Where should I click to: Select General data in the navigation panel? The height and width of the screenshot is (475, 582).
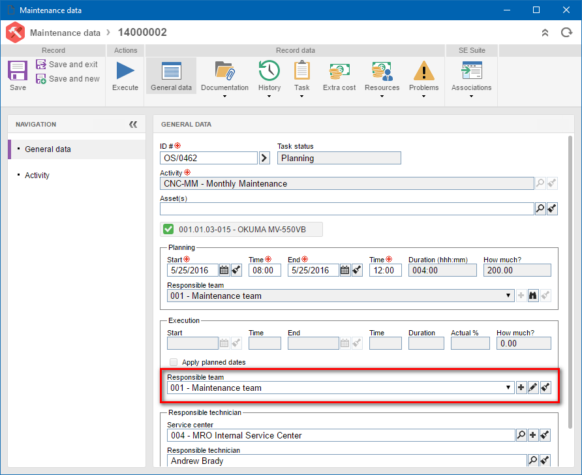pyautogui.click(x=77, y=149)
